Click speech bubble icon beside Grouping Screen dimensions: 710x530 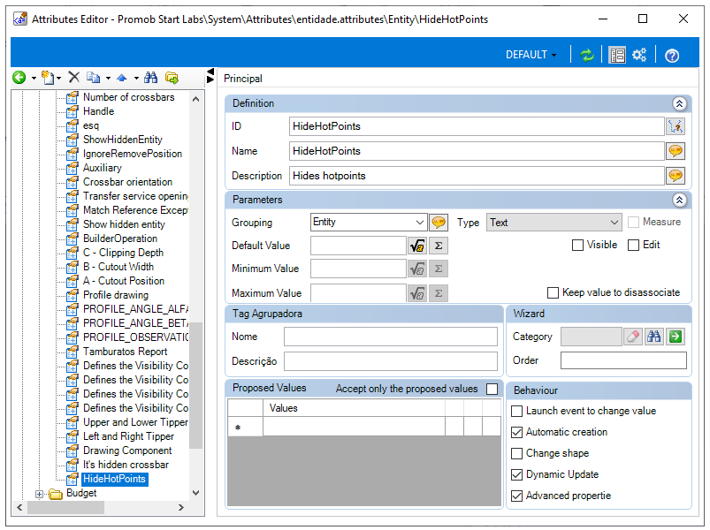tap(439, 223)
